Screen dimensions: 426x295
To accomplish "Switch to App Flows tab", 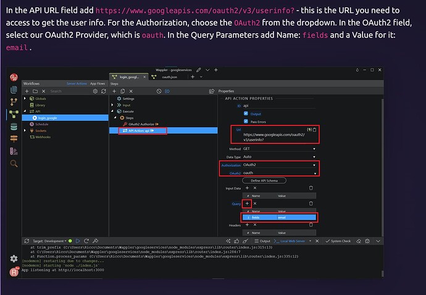I will 98,84.
